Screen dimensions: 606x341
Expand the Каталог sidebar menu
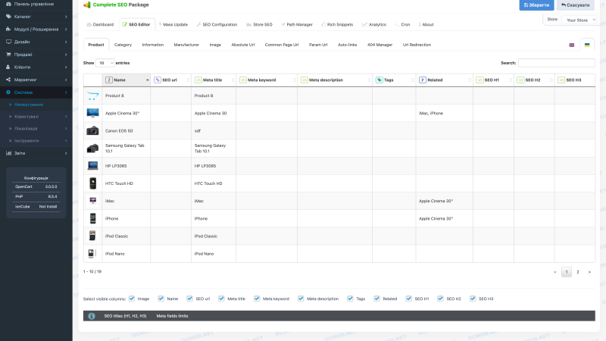point(36,17)
